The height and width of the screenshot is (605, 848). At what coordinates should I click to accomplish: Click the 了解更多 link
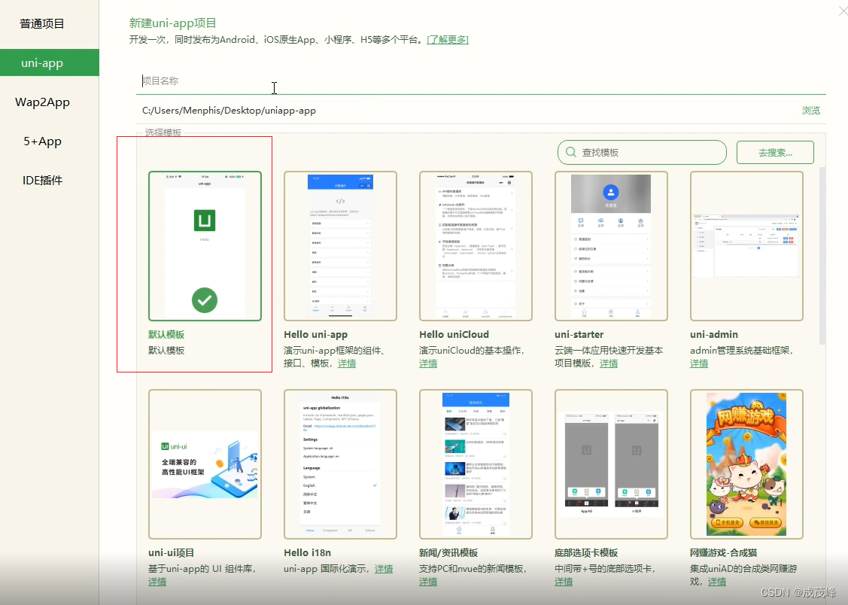coord(447,39)
